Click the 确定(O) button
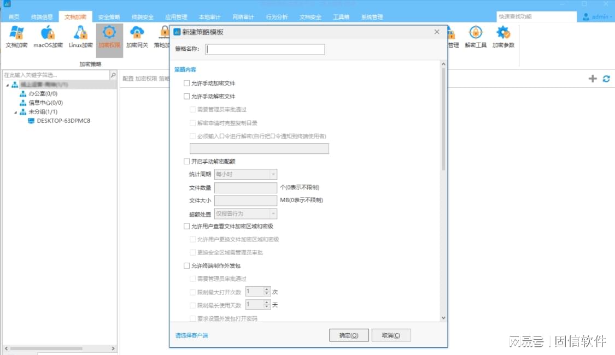 click(x=349, y=335)
